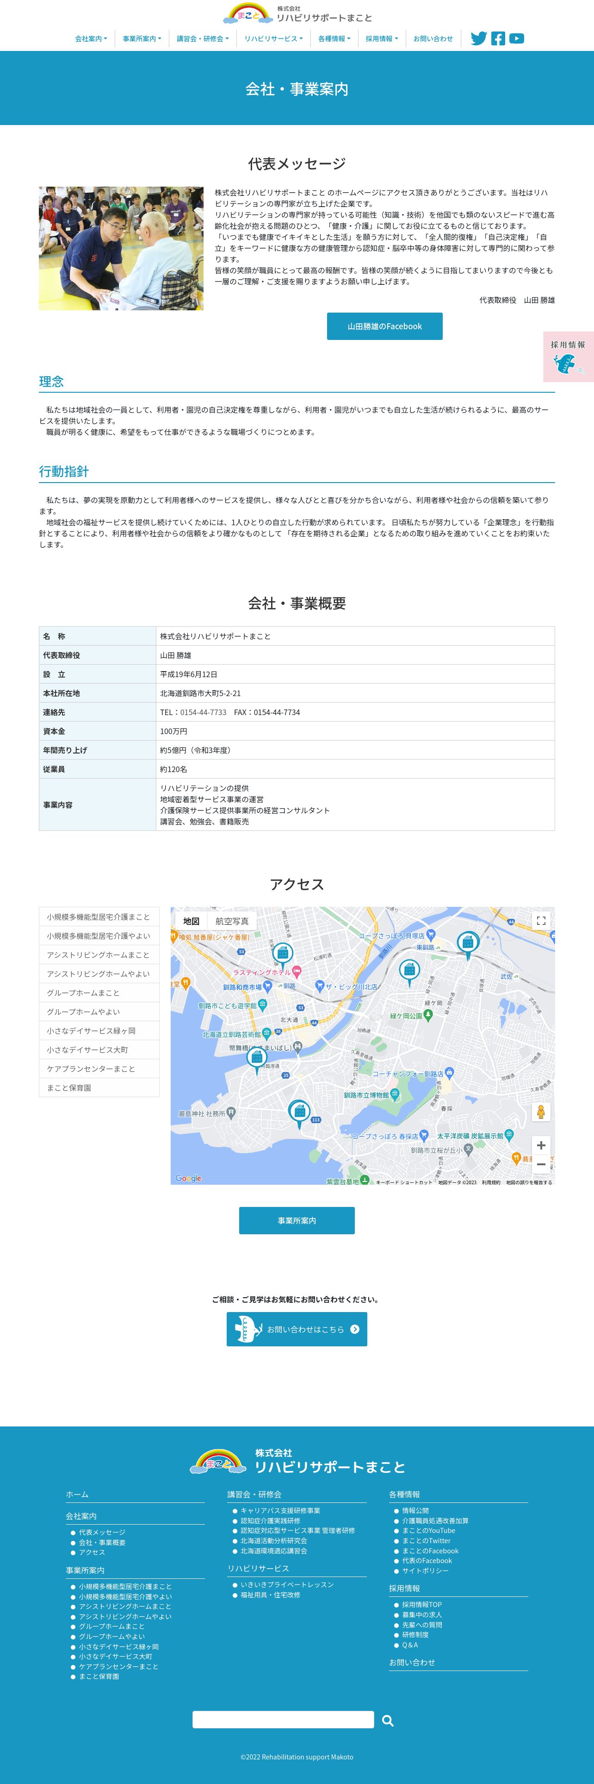Open 山田勝雄のFacebook button
The width and height of the screenshot is (594, 1784).
tap(384, 326)
